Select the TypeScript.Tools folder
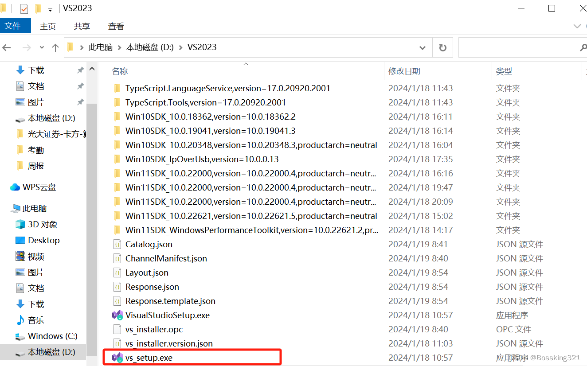Viewport: 587px width, 366px height. click(x=206, y=102)
